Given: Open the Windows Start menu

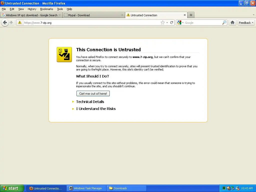Looking at the screenshot, I should tap(12, 188).
